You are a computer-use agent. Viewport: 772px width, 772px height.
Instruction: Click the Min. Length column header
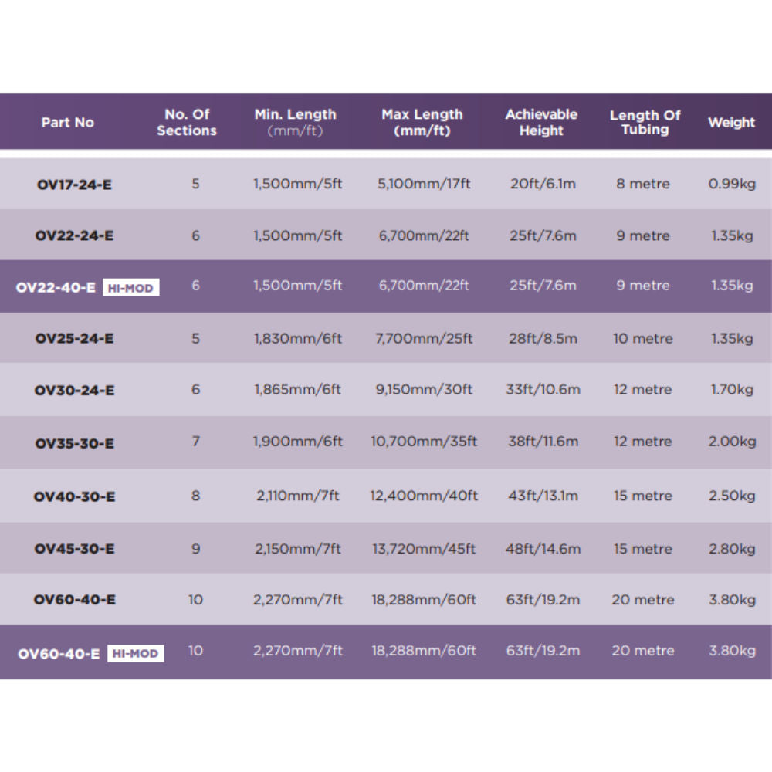click(x=295, y=122)
